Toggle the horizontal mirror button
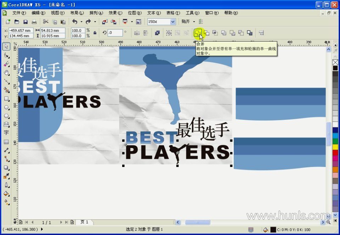The image size is (340, 235). click(x=137, y=33)
